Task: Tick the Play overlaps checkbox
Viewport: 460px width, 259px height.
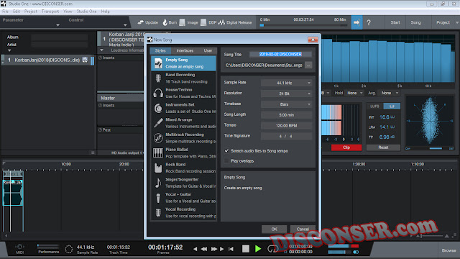Action: click(x=226, y=160)
